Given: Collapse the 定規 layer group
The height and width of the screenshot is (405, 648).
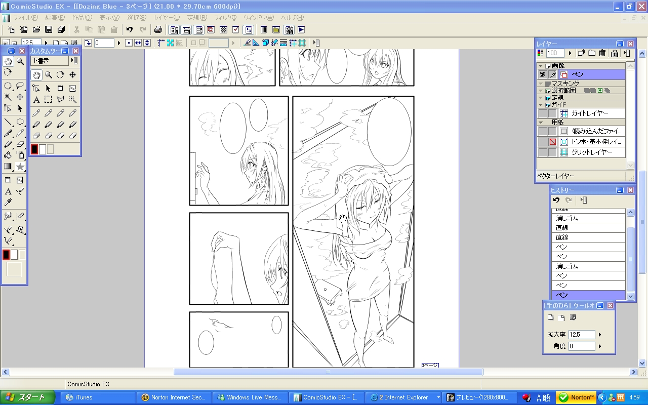Looking at the screenshot, I should (x=541, y=98).
